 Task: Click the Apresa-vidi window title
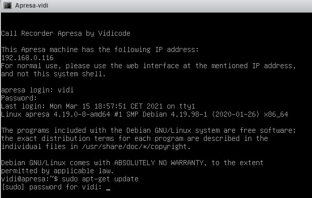[x=32, y=6]
